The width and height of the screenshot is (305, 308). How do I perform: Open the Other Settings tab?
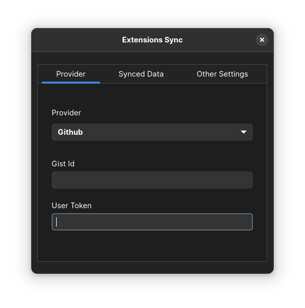coord(222,74)
